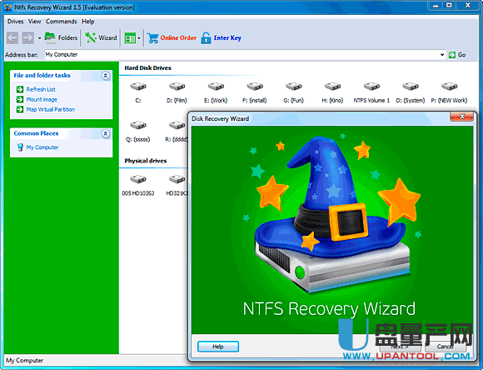
Task: Open the Wizard from the toolbar
Action: tap(101, 37)
